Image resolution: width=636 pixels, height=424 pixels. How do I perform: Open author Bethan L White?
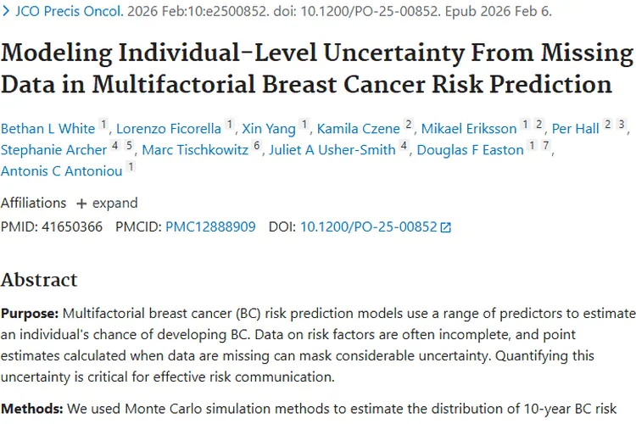(47, 129)
